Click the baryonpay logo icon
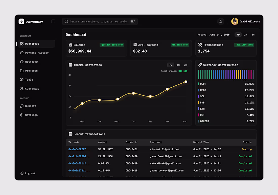 (21, 21)
